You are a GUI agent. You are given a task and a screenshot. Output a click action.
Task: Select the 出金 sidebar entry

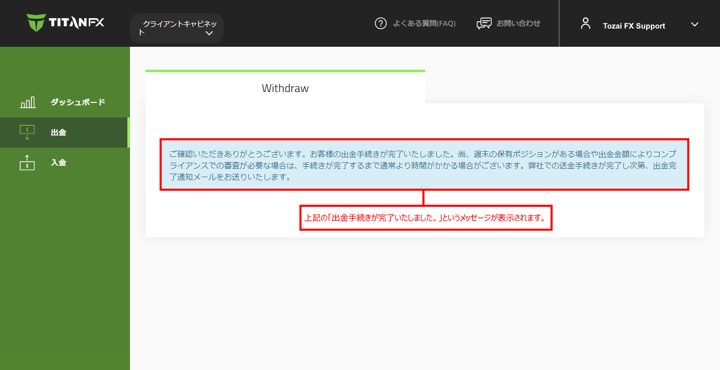(58, 132)
